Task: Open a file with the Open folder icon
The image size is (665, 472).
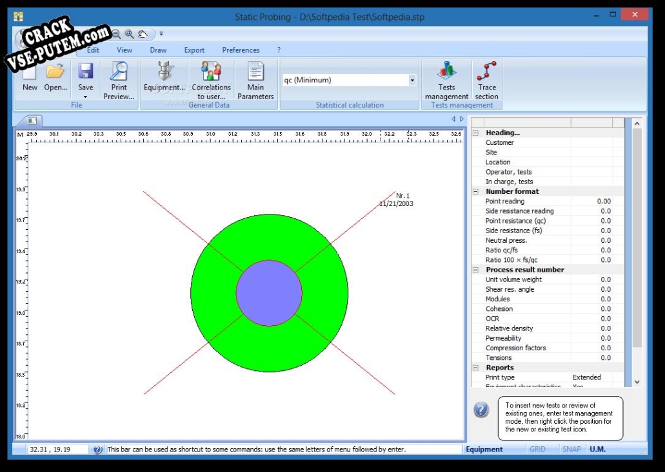Action: coord(55,76)
